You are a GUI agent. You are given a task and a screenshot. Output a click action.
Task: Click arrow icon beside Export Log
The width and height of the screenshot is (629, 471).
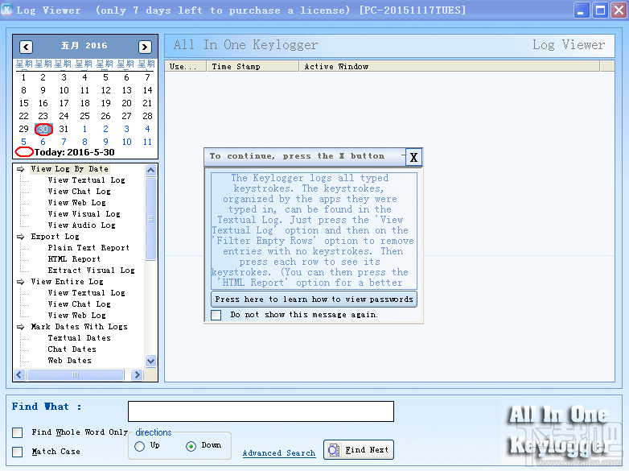[x=20, y=237]
